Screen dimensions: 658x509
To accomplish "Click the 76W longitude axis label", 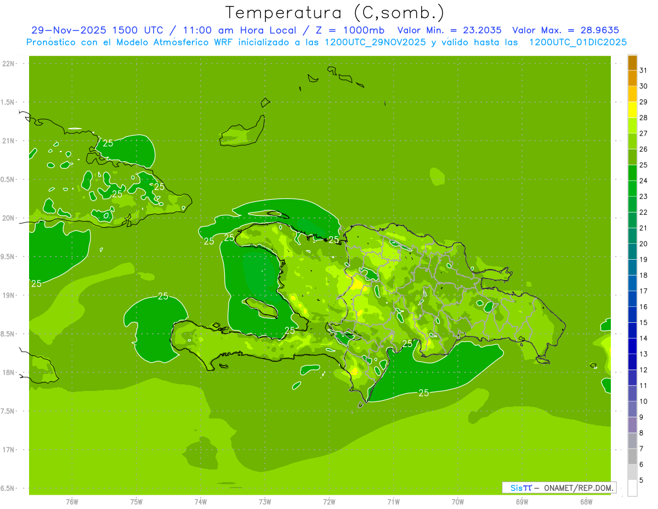I will 72,501.
